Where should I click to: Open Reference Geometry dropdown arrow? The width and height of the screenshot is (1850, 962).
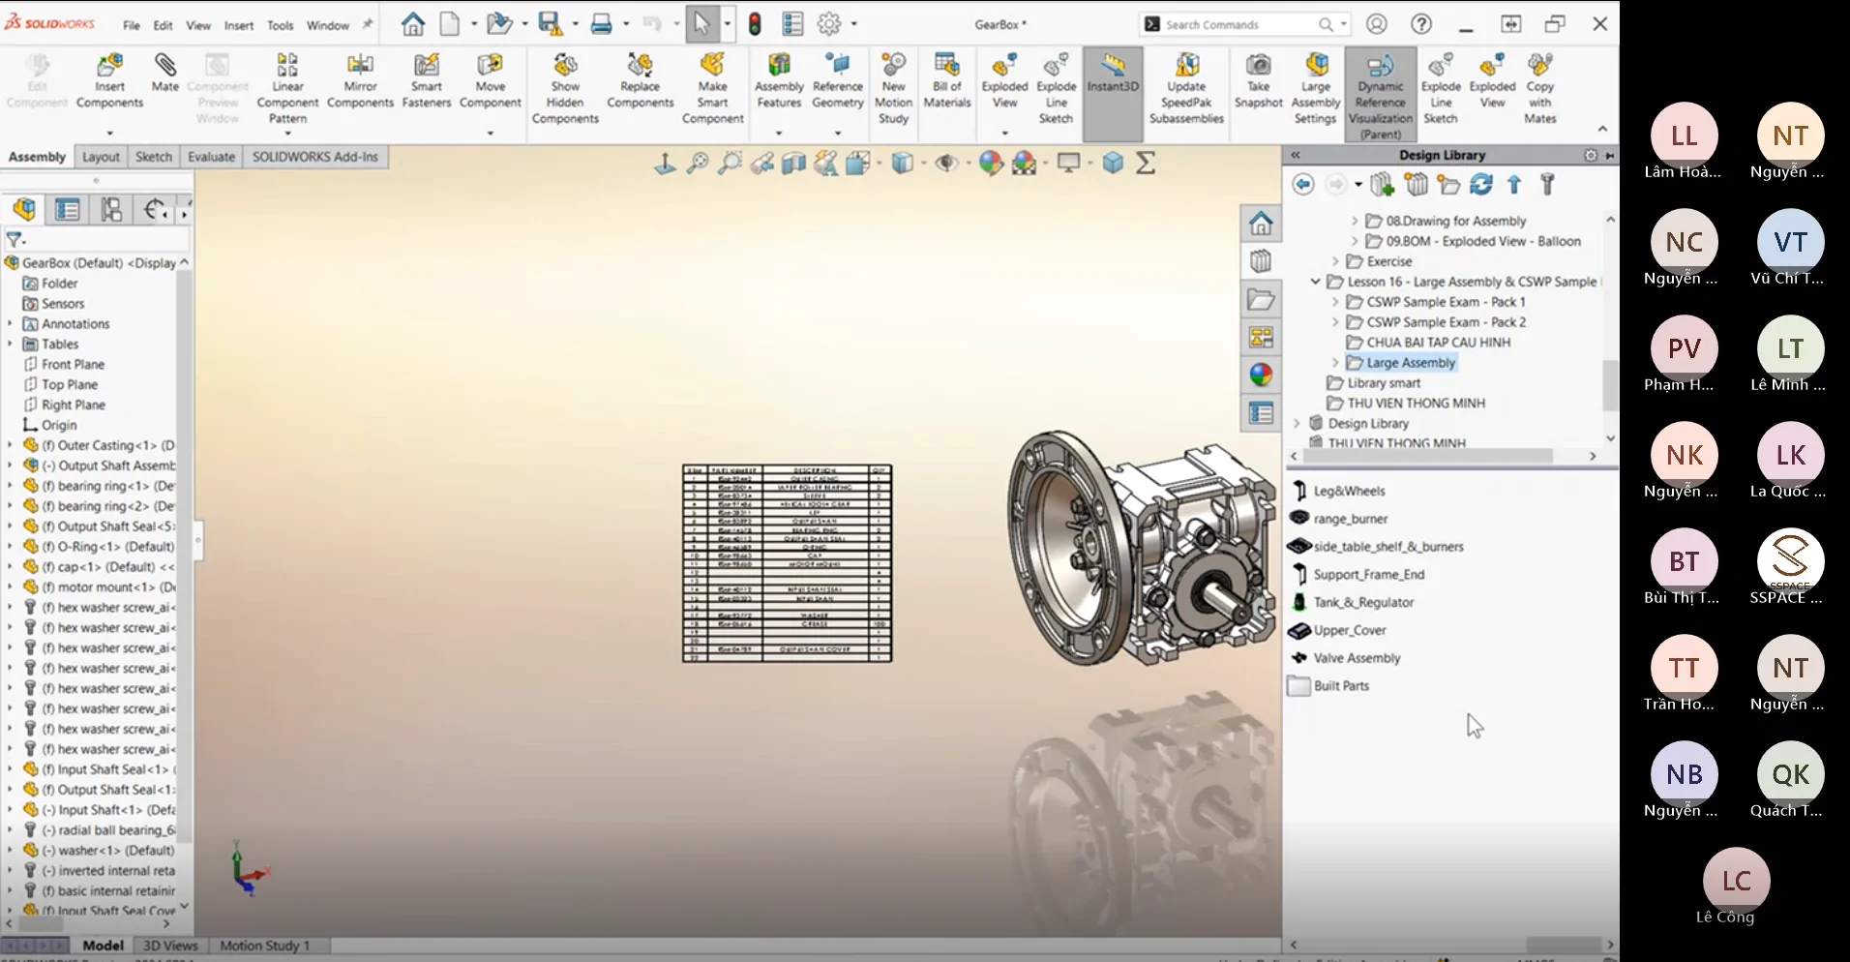838,133
